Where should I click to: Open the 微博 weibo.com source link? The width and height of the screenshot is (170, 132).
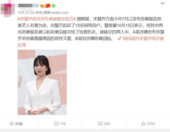[x=56, y=13]
